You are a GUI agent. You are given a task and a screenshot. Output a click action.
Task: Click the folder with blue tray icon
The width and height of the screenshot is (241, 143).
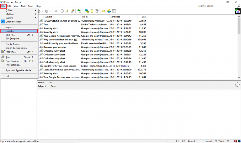109,11
